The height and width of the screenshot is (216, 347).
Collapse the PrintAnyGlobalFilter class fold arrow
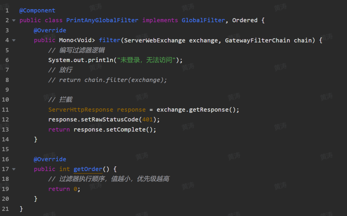click(x=14, y=21)
